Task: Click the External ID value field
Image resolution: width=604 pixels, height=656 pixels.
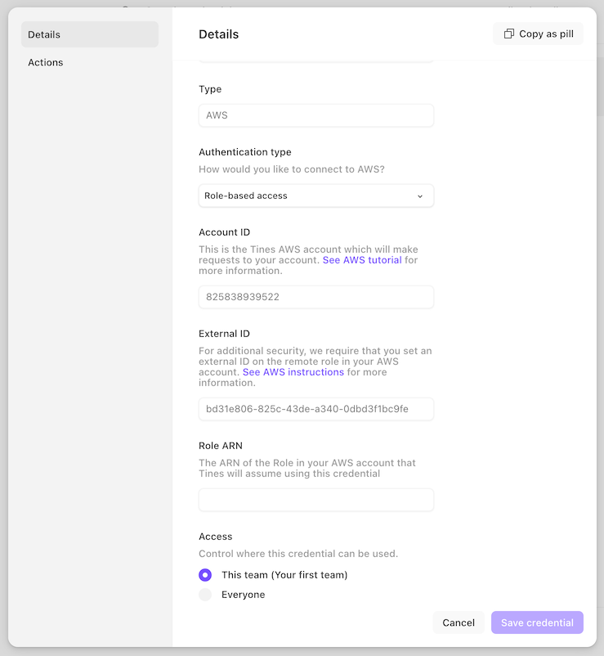Action: coord(316,409)
